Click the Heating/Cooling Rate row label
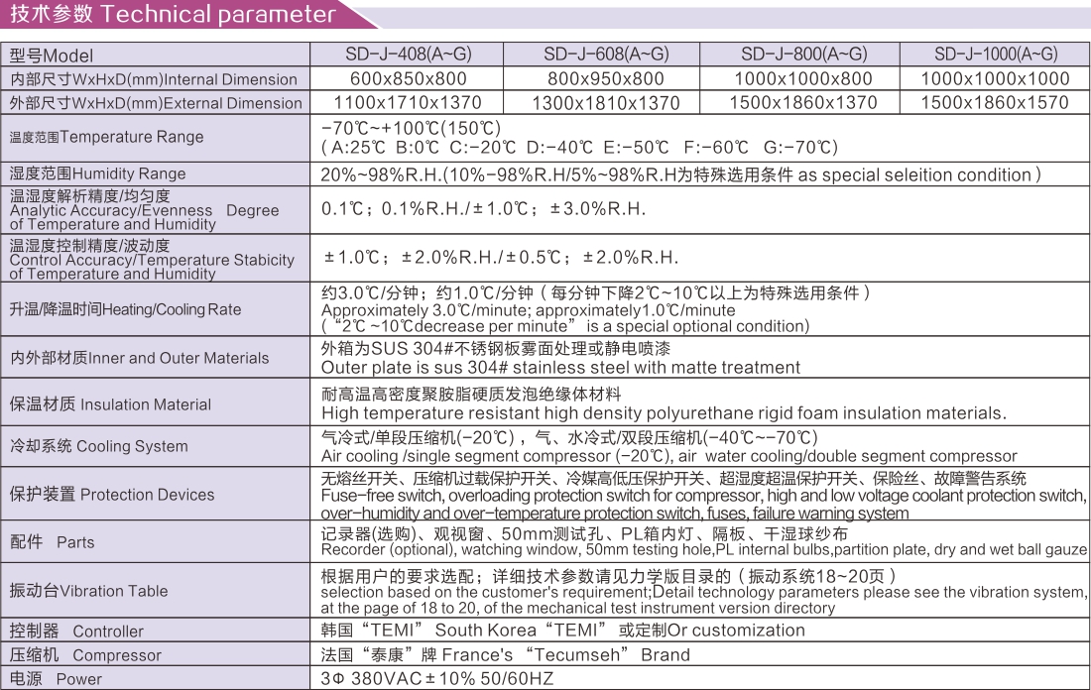1091x690 pixels. point(125,309)
